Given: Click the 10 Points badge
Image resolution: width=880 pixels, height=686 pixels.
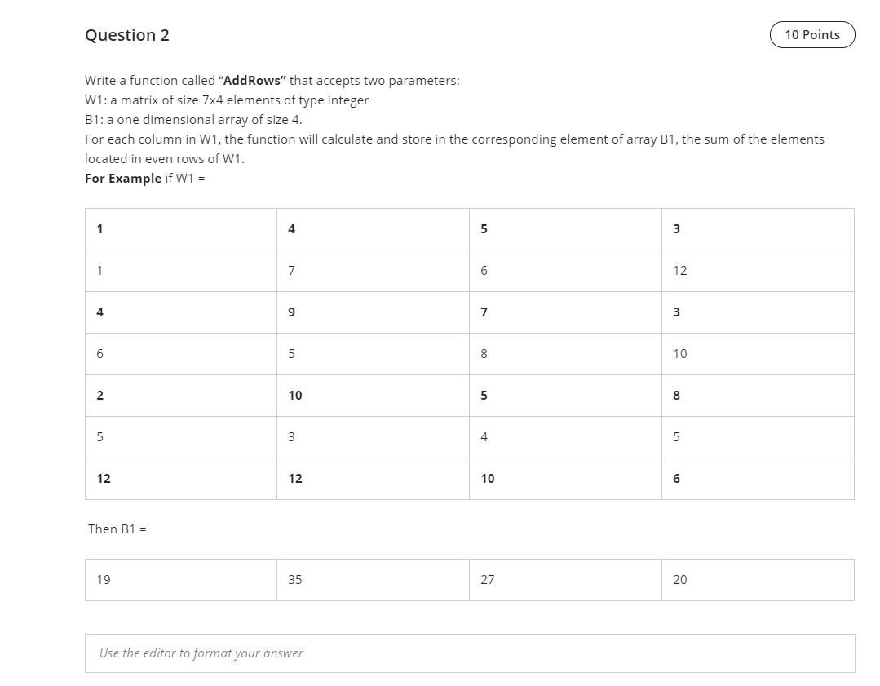Looking at the screenshot, I should coord(812,34).
